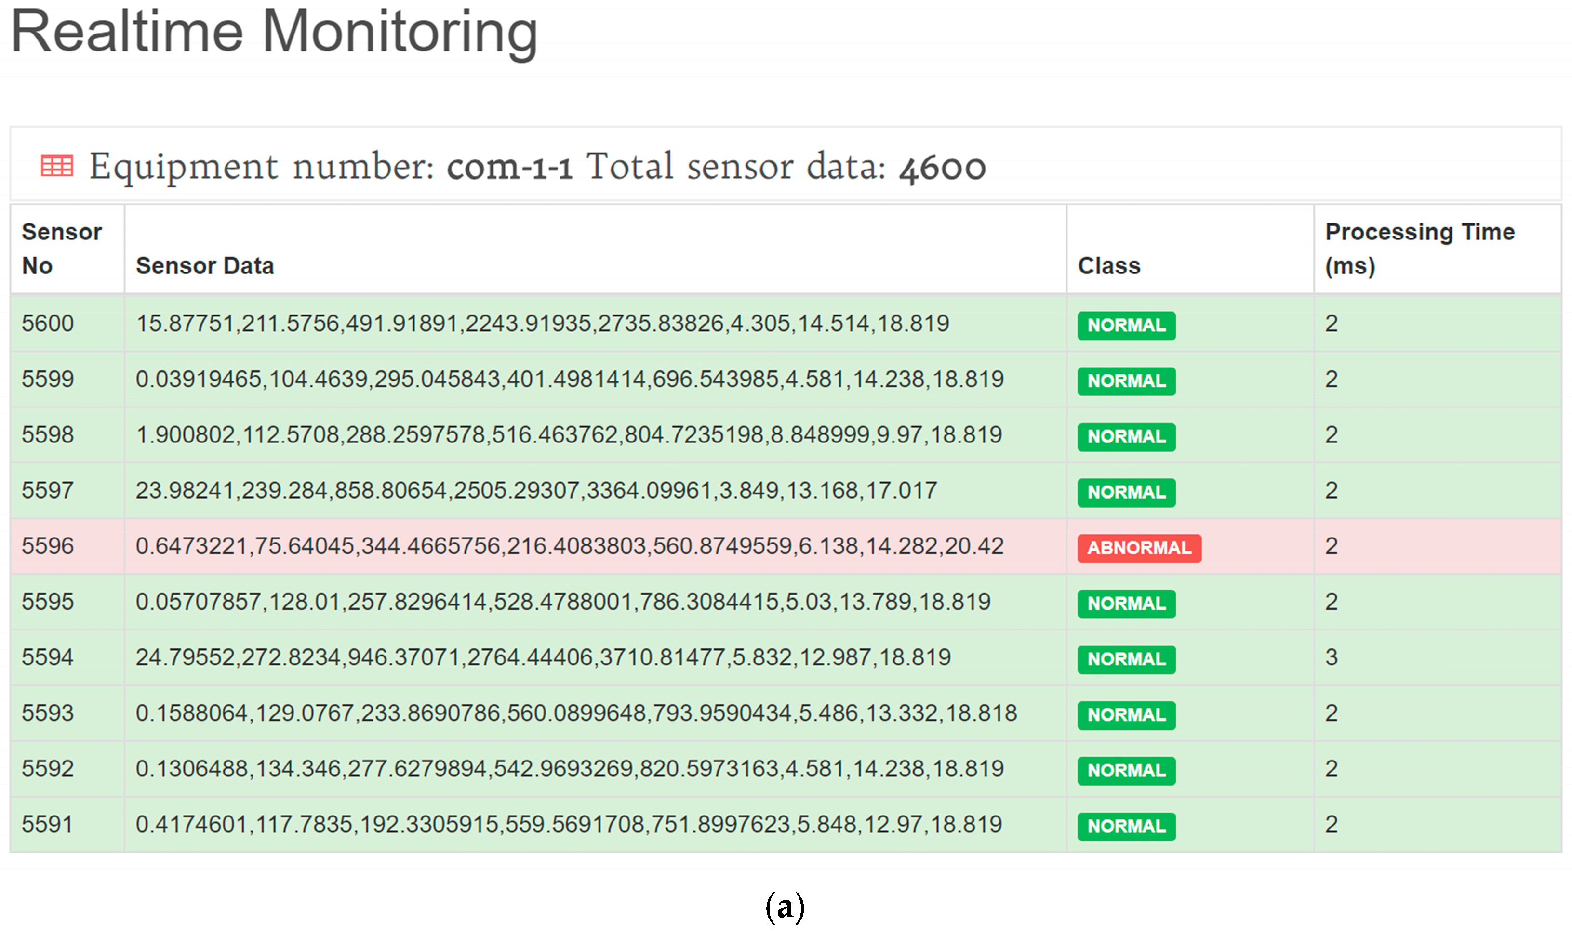1572x932 pixels.
Task: Click sensor number 5600 cell
Action: [48, 324]
